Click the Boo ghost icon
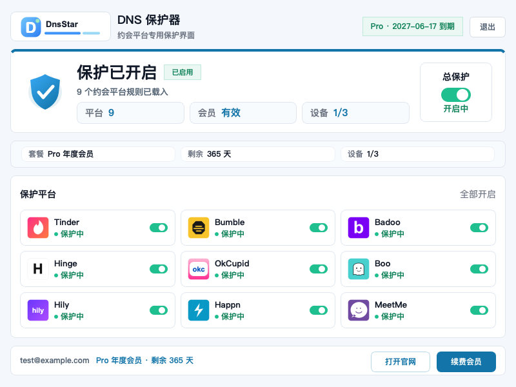The width and height of the screenshot is (516, 387). [x=359, y=269]
